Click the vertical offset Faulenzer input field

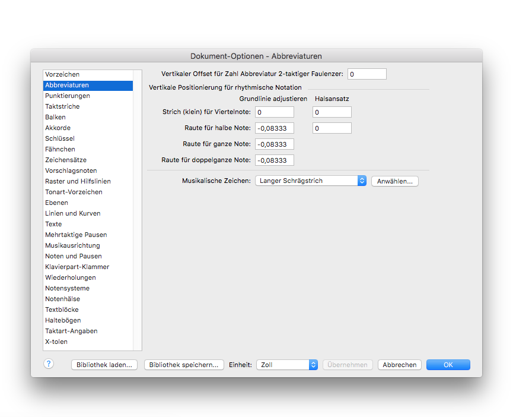click(367, 74)
